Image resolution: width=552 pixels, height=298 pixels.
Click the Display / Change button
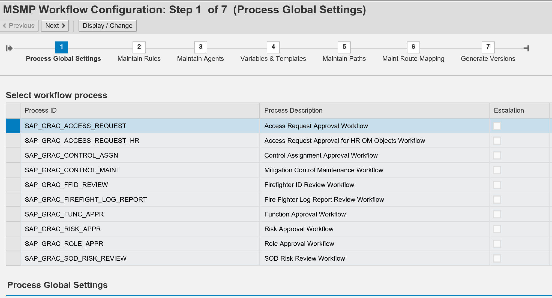pyautogui.click(x=107, y=25)
